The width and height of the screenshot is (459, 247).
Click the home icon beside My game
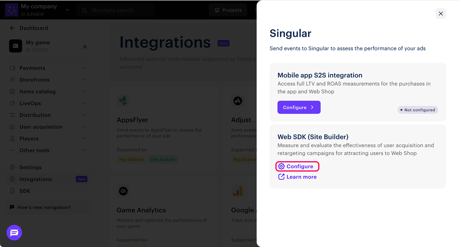(x=85, y=47)
